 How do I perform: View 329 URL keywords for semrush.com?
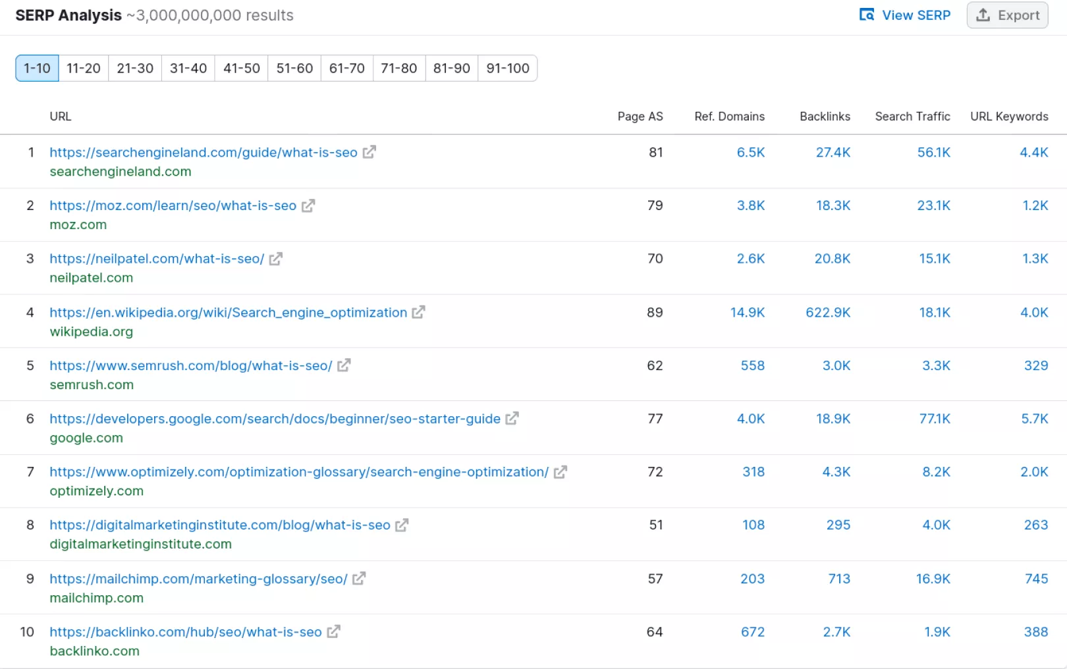pyautogui.click(x=1037, y=365)
